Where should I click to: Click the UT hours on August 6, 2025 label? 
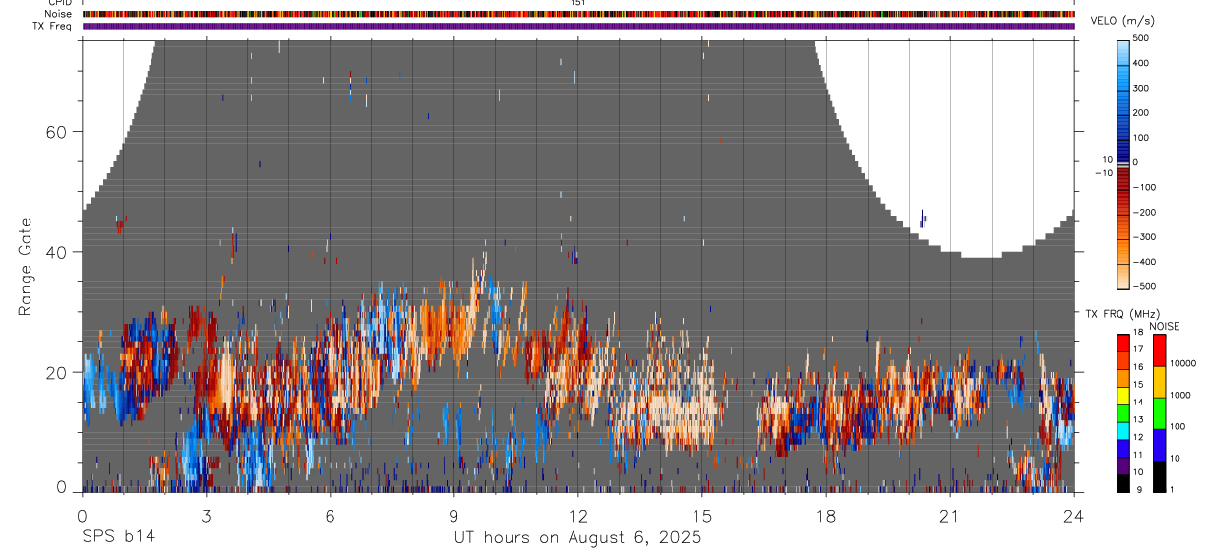pos(577,537)
